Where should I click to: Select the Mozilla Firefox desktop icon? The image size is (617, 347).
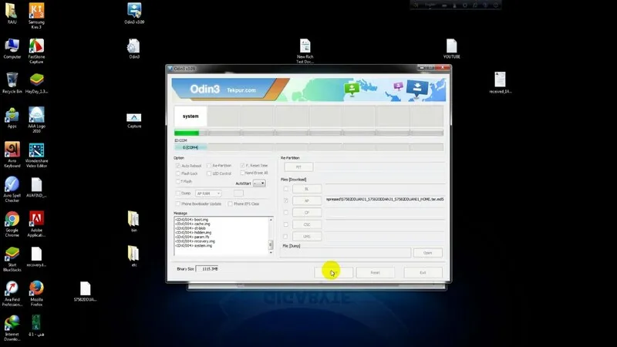(x=36, y=288)
